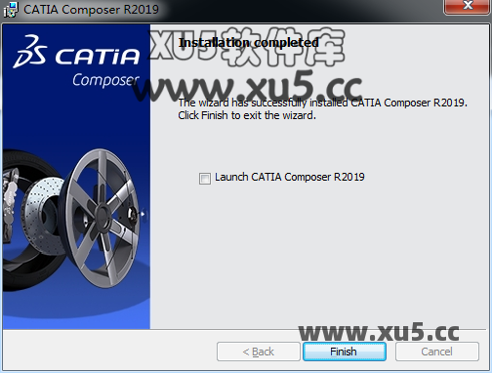This screenshot has width=492, height=373.
Task: Click the Finish button
Action: 345,352
